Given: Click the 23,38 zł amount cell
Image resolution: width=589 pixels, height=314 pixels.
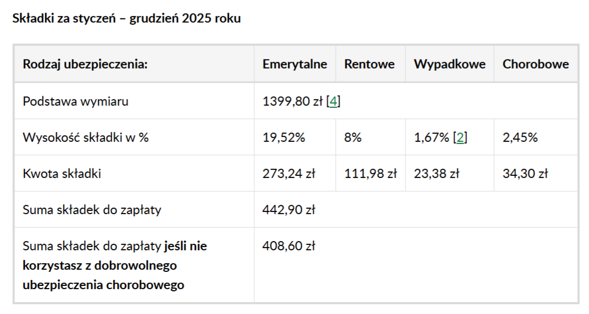Looking at the screenshot, I should pos(436,173).
